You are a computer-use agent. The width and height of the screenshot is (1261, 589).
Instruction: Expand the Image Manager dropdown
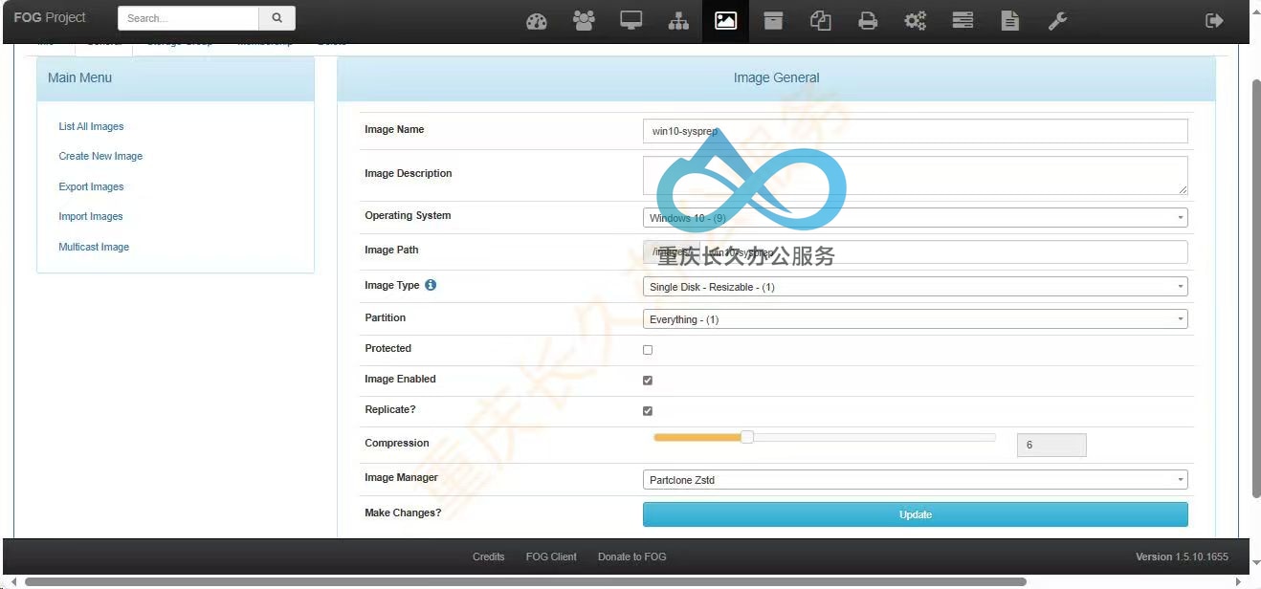[916, 480]
